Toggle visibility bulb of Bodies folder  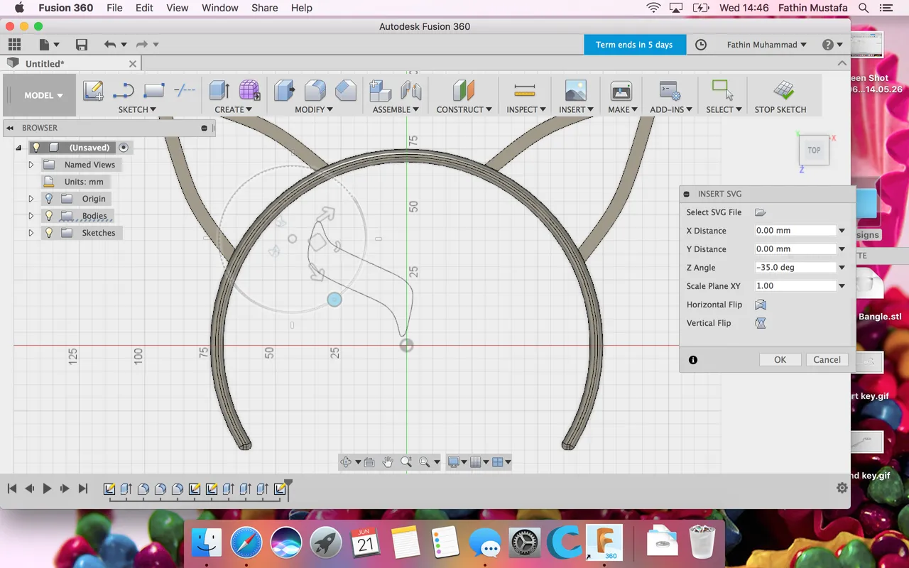49,216
